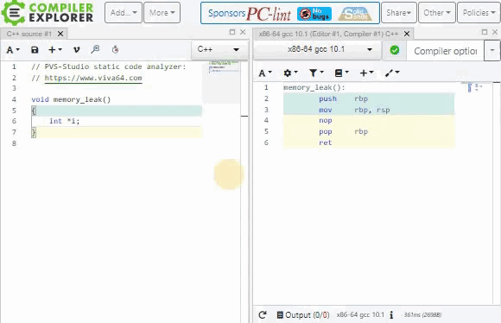Click the int *i; source line
The height and width of the screenshot is (323, 501).
[x=64, y=121]
